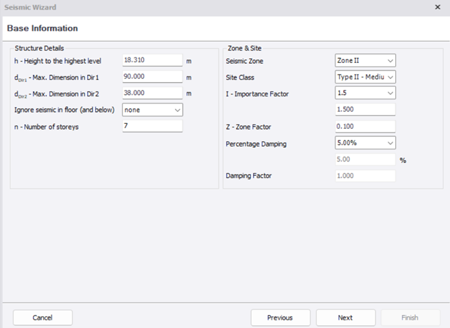Expand the Site Class combo box
Screen dimensions: 450x328
click(365, 77)
